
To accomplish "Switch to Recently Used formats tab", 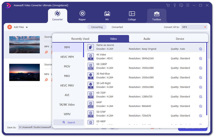I will click(80, 39).
